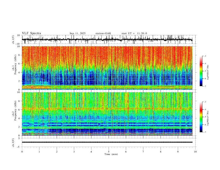Click the "ch.3(V)" axis label
220x170 pixels.
point(13,142)
